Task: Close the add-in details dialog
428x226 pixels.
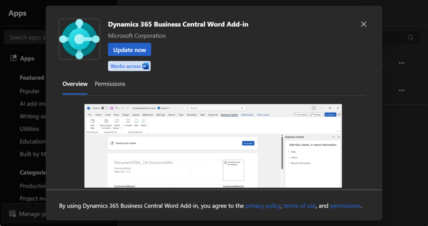Action: (x=364, y=24)
